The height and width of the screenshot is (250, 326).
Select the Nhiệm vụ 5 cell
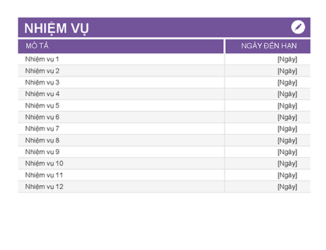(x=121, y=105)
